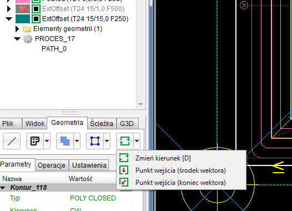Select the line drawing tool icon

point(12,141)
